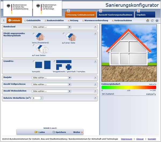Select the 'keins (freistehend)' radio option
161x142 pixels.
click(34, 34)
